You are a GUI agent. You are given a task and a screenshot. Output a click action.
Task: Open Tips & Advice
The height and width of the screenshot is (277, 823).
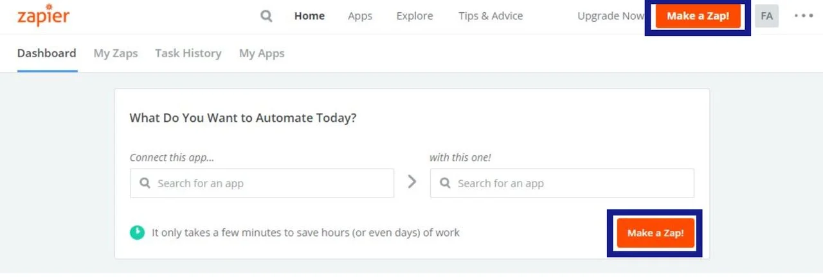point(491,16)
